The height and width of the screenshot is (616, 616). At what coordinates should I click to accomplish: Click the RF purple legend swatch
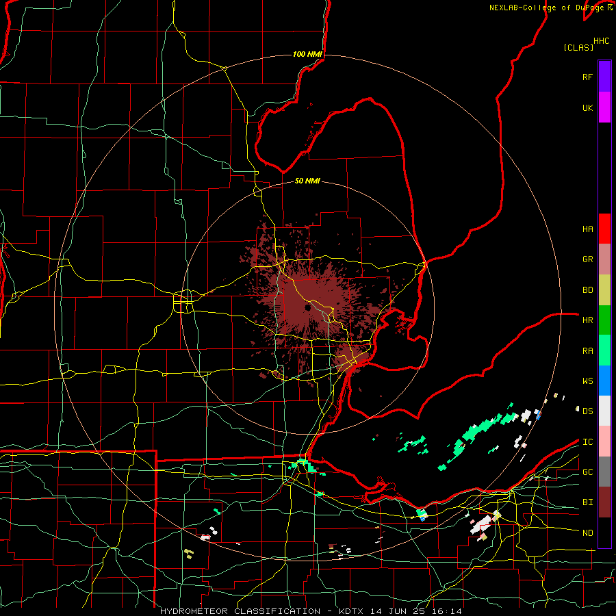604,76
